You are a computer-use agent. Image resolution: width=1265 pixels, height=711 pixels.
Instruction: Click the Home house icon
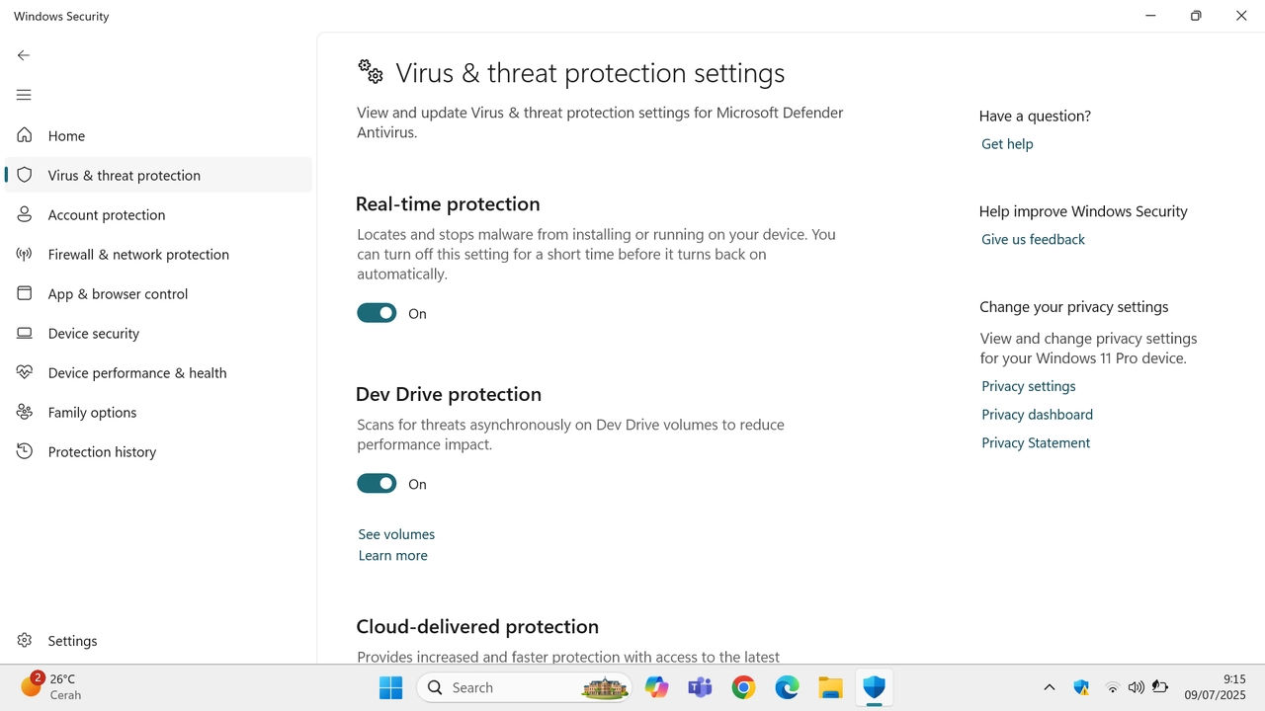tap(25, 135)
